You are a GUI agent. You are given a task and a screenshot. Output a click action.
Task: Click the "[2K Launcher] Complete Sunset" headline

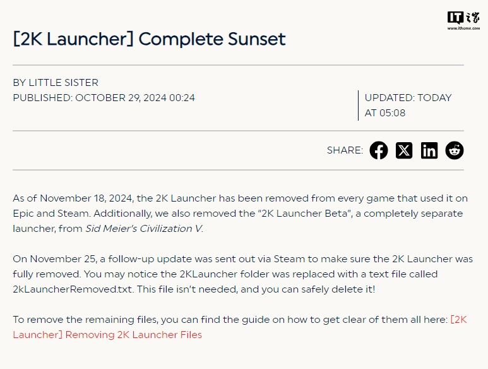point(149,39)
